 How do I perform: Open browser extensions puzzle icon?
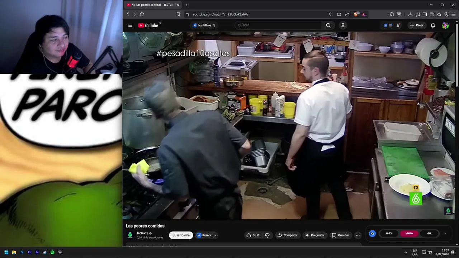tap(392, 14)
